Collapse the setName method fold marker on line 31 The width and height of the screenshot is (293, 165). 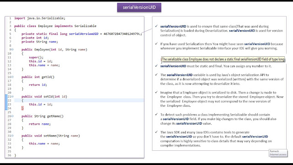(12, 136)
